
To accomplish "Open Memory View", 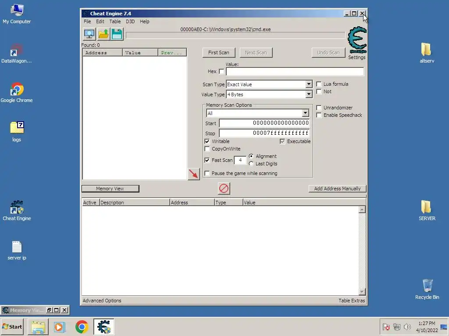I will [110, 189].
